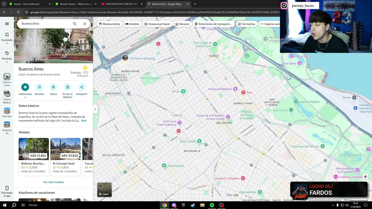Click the Fleni hospital marker

(243, 93)
